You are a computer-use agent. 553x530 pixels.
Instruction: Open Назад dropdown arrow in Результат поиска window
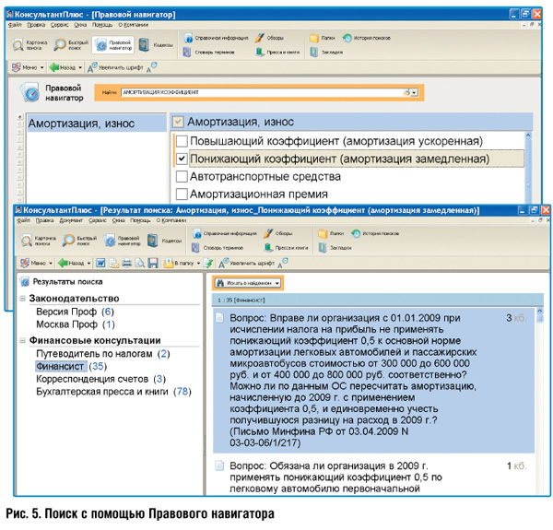coord(88,263)
